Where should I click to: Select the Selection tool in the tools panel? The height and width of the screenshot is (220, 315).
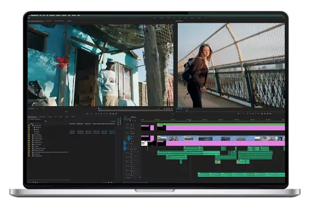(x=118, y=118)
